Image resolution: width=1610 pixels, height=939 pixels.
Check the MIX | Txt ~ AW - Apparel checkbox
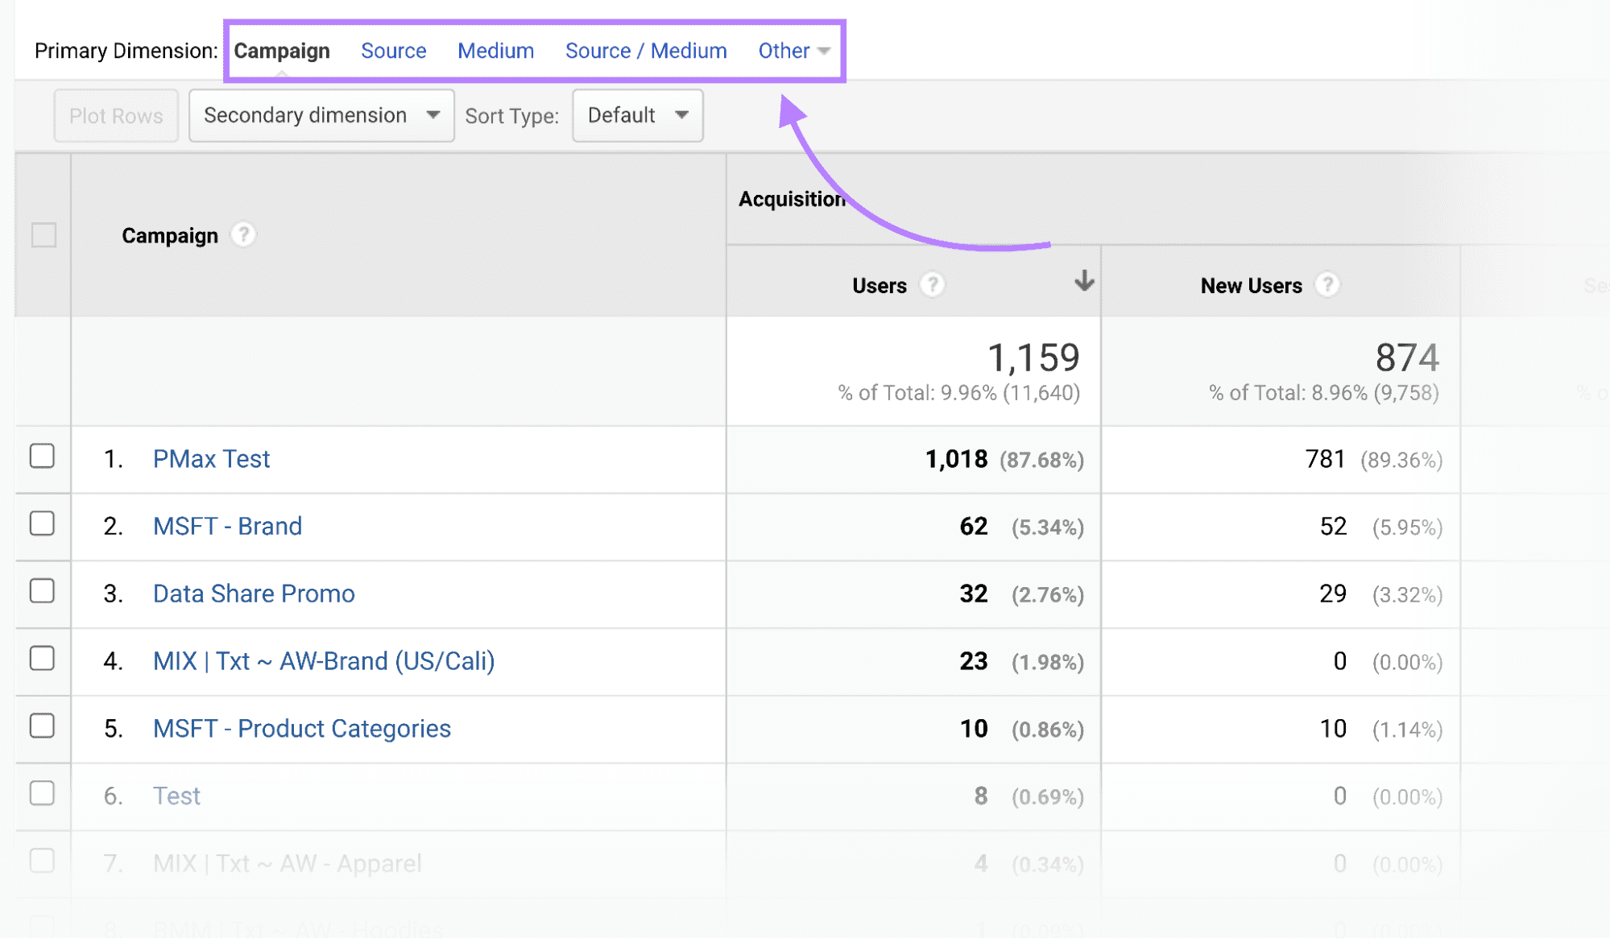(42, 862)
